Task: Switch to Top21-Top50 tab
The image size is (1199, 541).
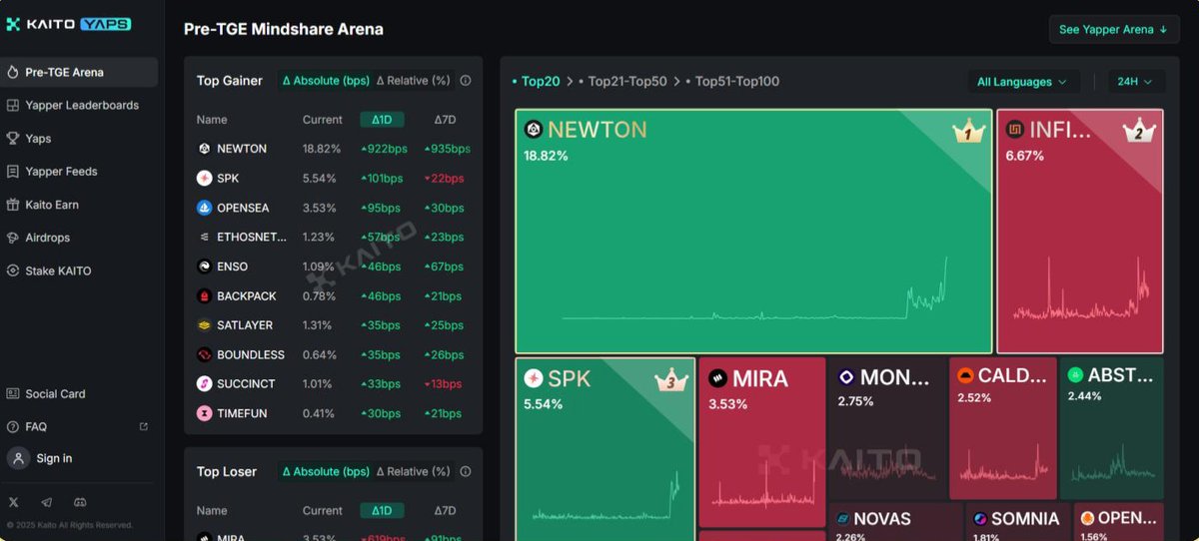Action: pyautogui.click(x=622, y=81)
